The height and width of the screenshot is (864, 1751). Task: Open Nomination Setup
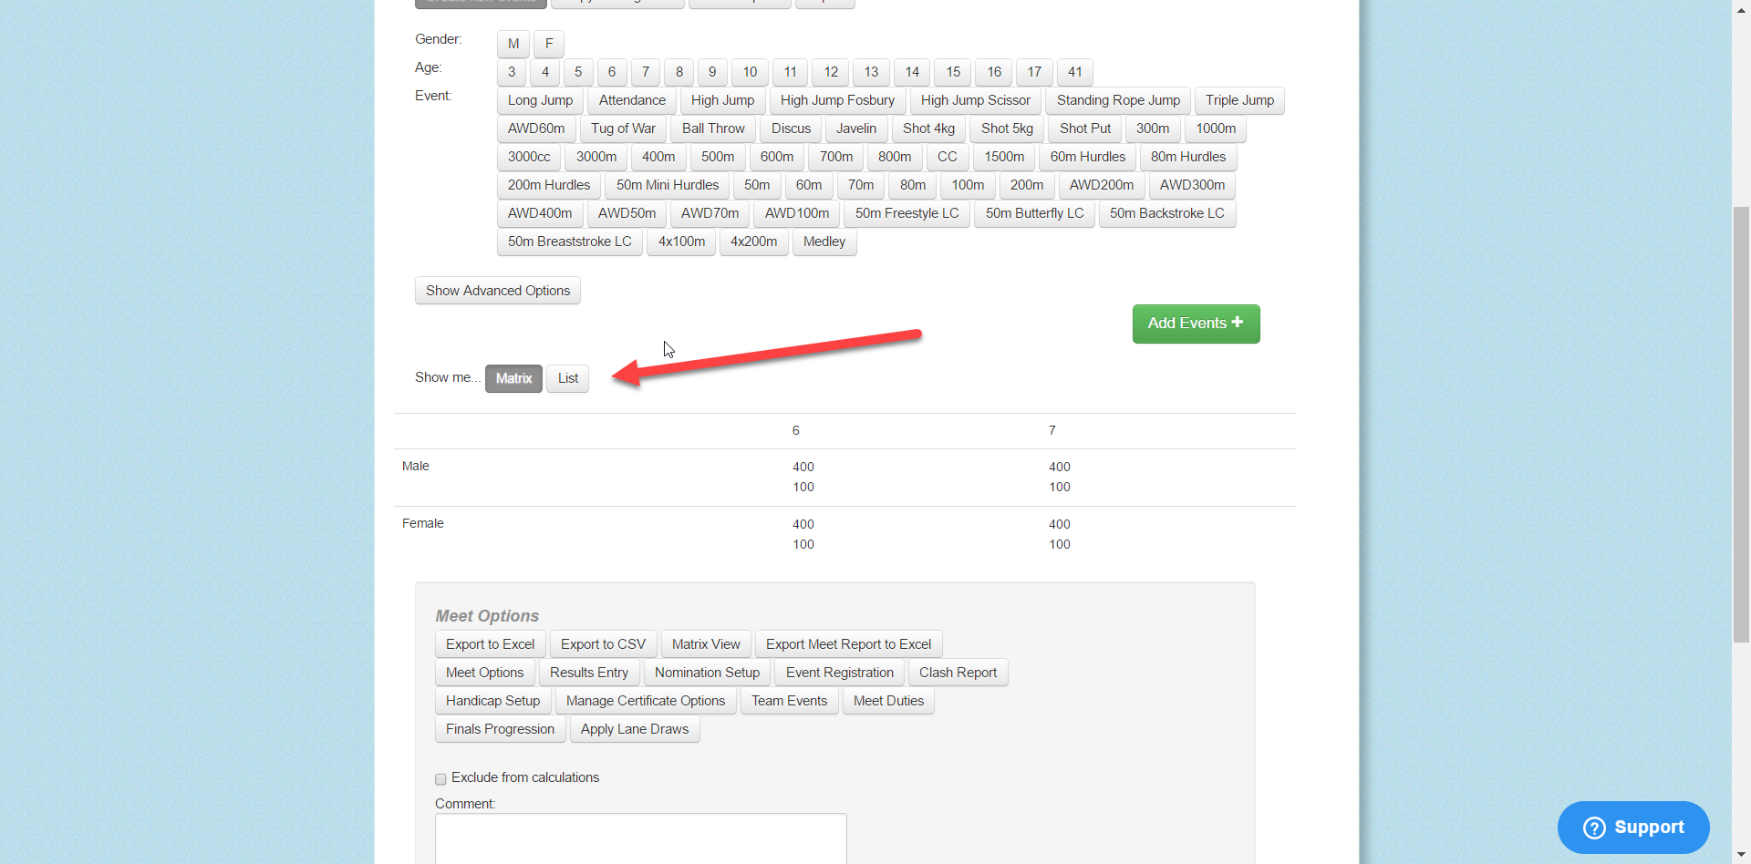707,673
